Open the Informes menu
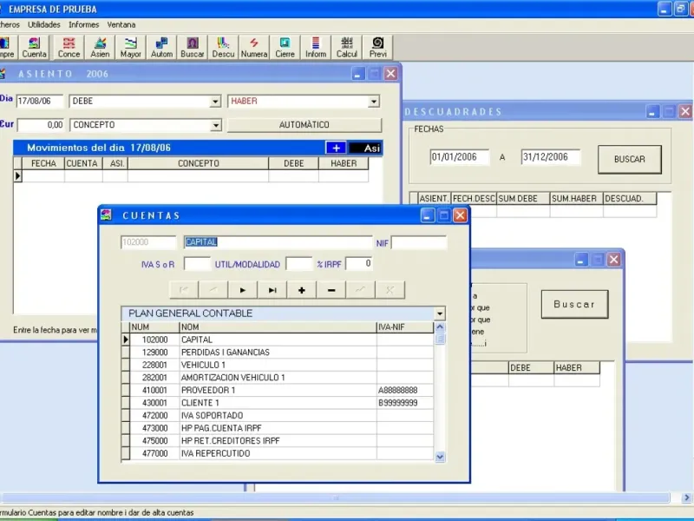 point(83,24)
